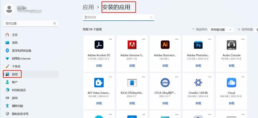Uninstall Adobe Genuine Service via 卸载
This screenshot has height=118, width=258.
coord(132,65)
